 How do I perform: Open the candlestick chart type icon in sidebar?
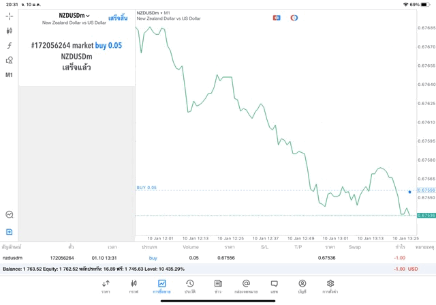(9, 31)
